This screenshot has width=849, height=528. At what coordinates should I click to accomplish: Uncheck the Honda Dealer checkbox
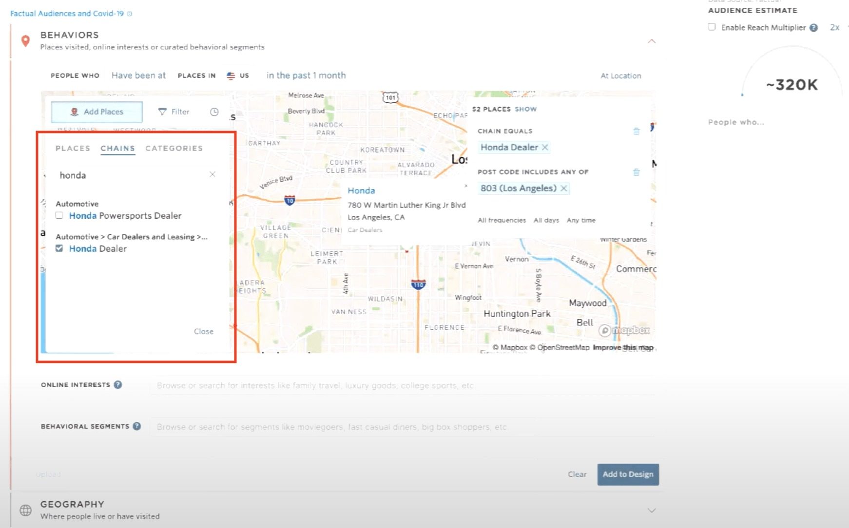point(59,248)
